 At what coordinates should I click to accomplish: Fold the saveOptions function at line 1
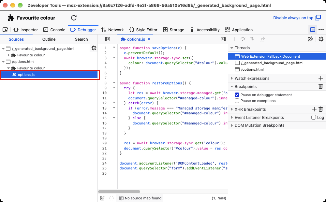pos(114,48)
